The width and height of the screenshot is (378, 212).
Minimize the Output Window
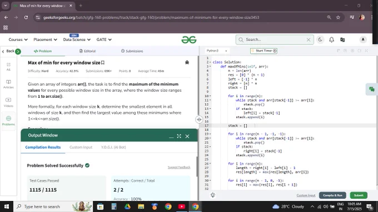(171, 137)
